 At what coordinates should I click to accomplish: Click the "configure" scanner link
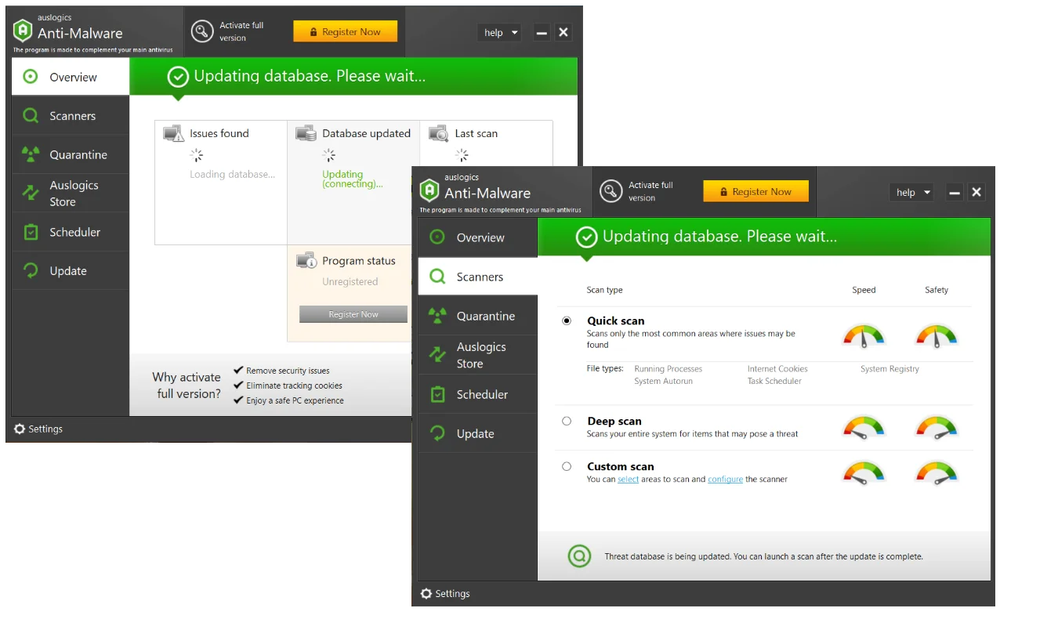tap(725, 479)
